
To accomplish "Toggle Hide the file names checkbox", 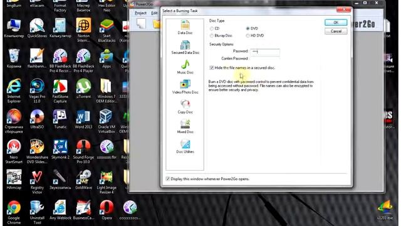I will click(212, 68).
